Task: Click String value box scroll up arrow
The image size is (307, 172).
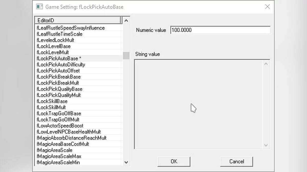Action: click(x=266, y=64)
